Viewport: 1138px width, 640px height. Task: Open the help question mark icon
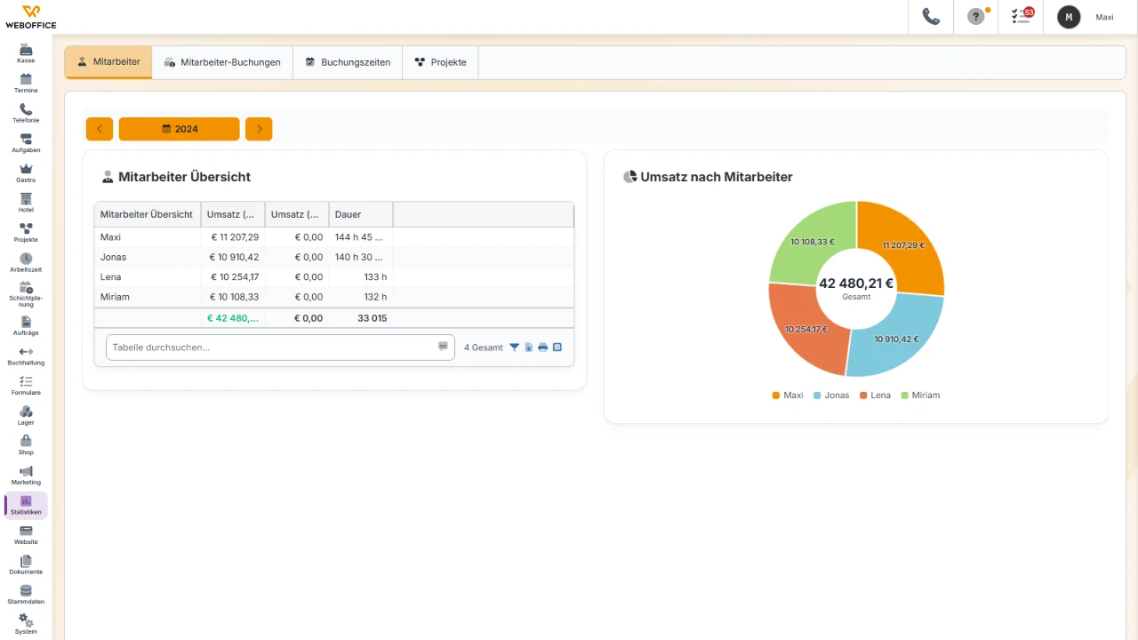pyautogui.click(x=976, y=17)
